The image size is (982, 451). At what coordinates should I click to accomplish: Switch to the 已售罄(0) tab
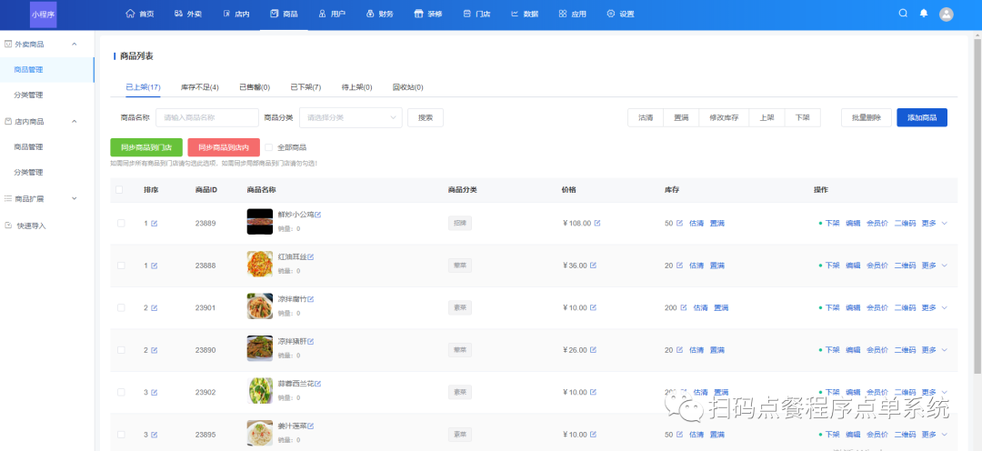point(255,87)
